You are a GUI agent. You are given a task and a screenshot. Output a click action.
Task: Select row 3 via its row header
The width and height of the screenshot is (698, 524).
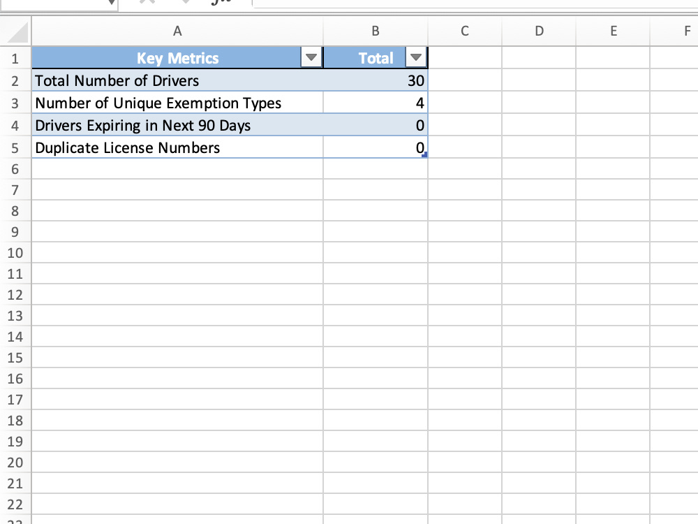pyautogui.click(x=15, y=103)
